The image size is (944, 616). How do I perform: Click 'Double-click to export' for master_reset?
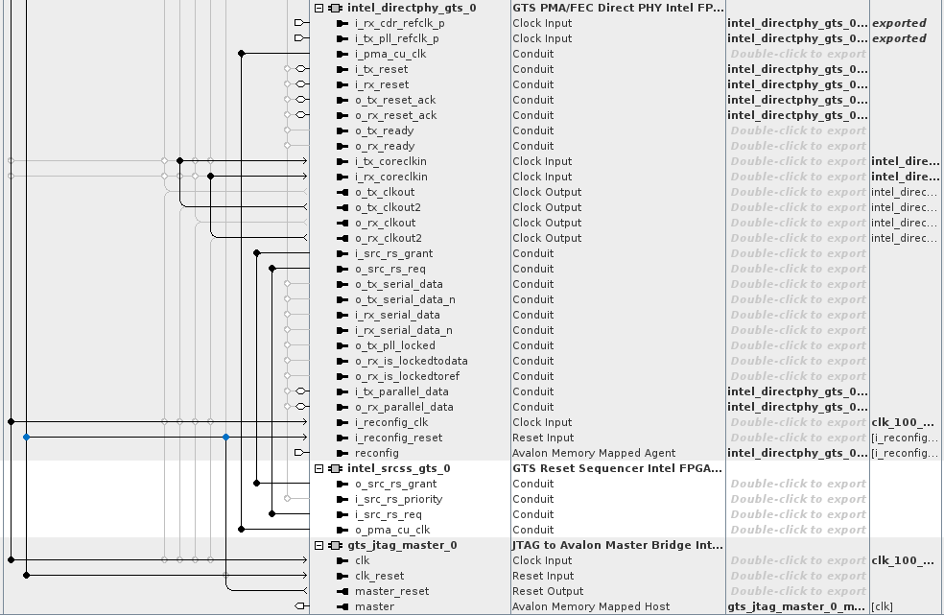798,591
